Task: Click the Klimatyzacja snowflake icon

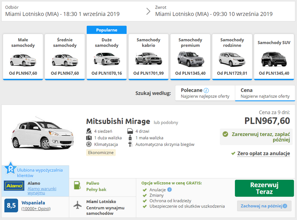Action: click(x=89, y=144)
